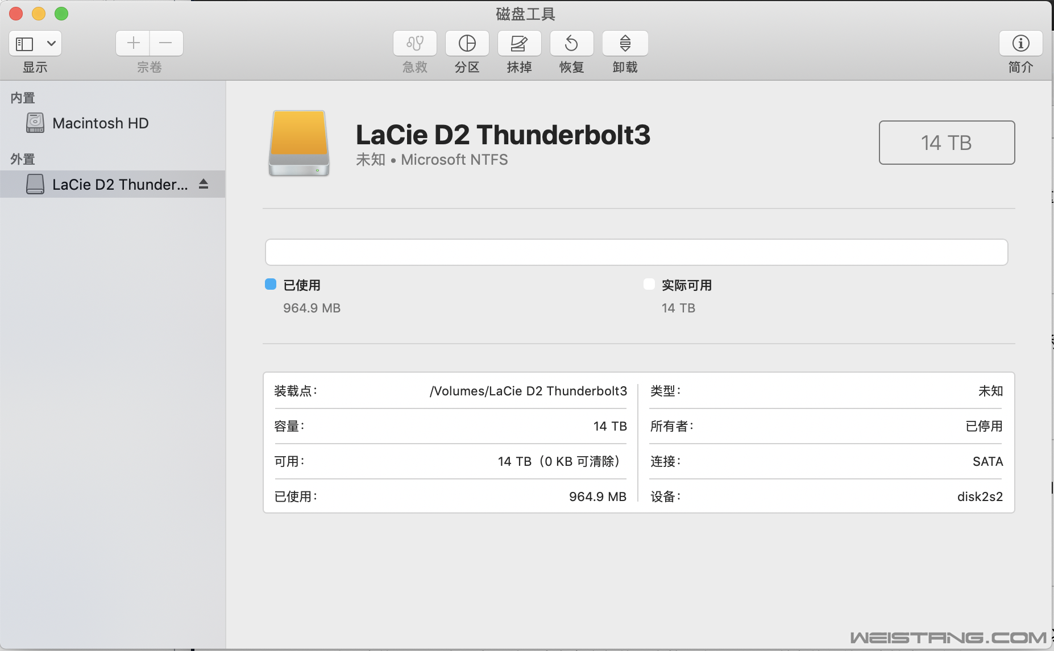The height and width of the screenshot is (651, 1054).
Task: Click the device identifier disk2s2
Action: pos(980,496)
